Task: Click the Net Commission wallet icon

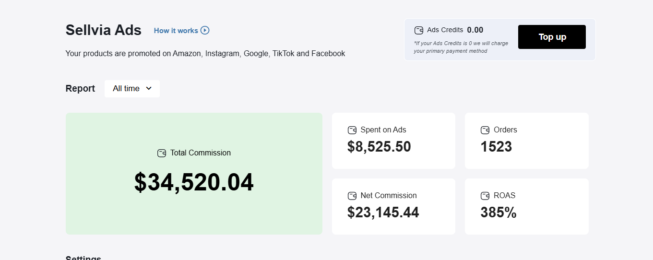Action: click(x=352, y=196)
